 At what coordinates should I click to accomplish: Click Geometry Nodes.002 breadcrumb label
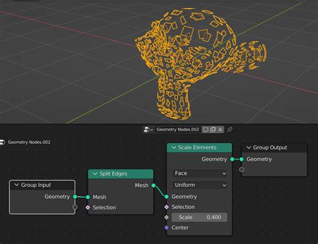point(29,143)
